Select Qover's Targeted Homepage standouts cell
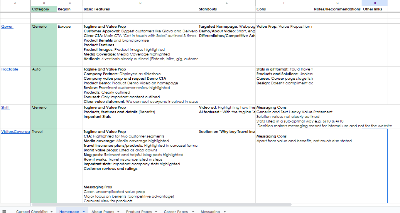This screenshot has height=213, width=400. tap(226, 45)
